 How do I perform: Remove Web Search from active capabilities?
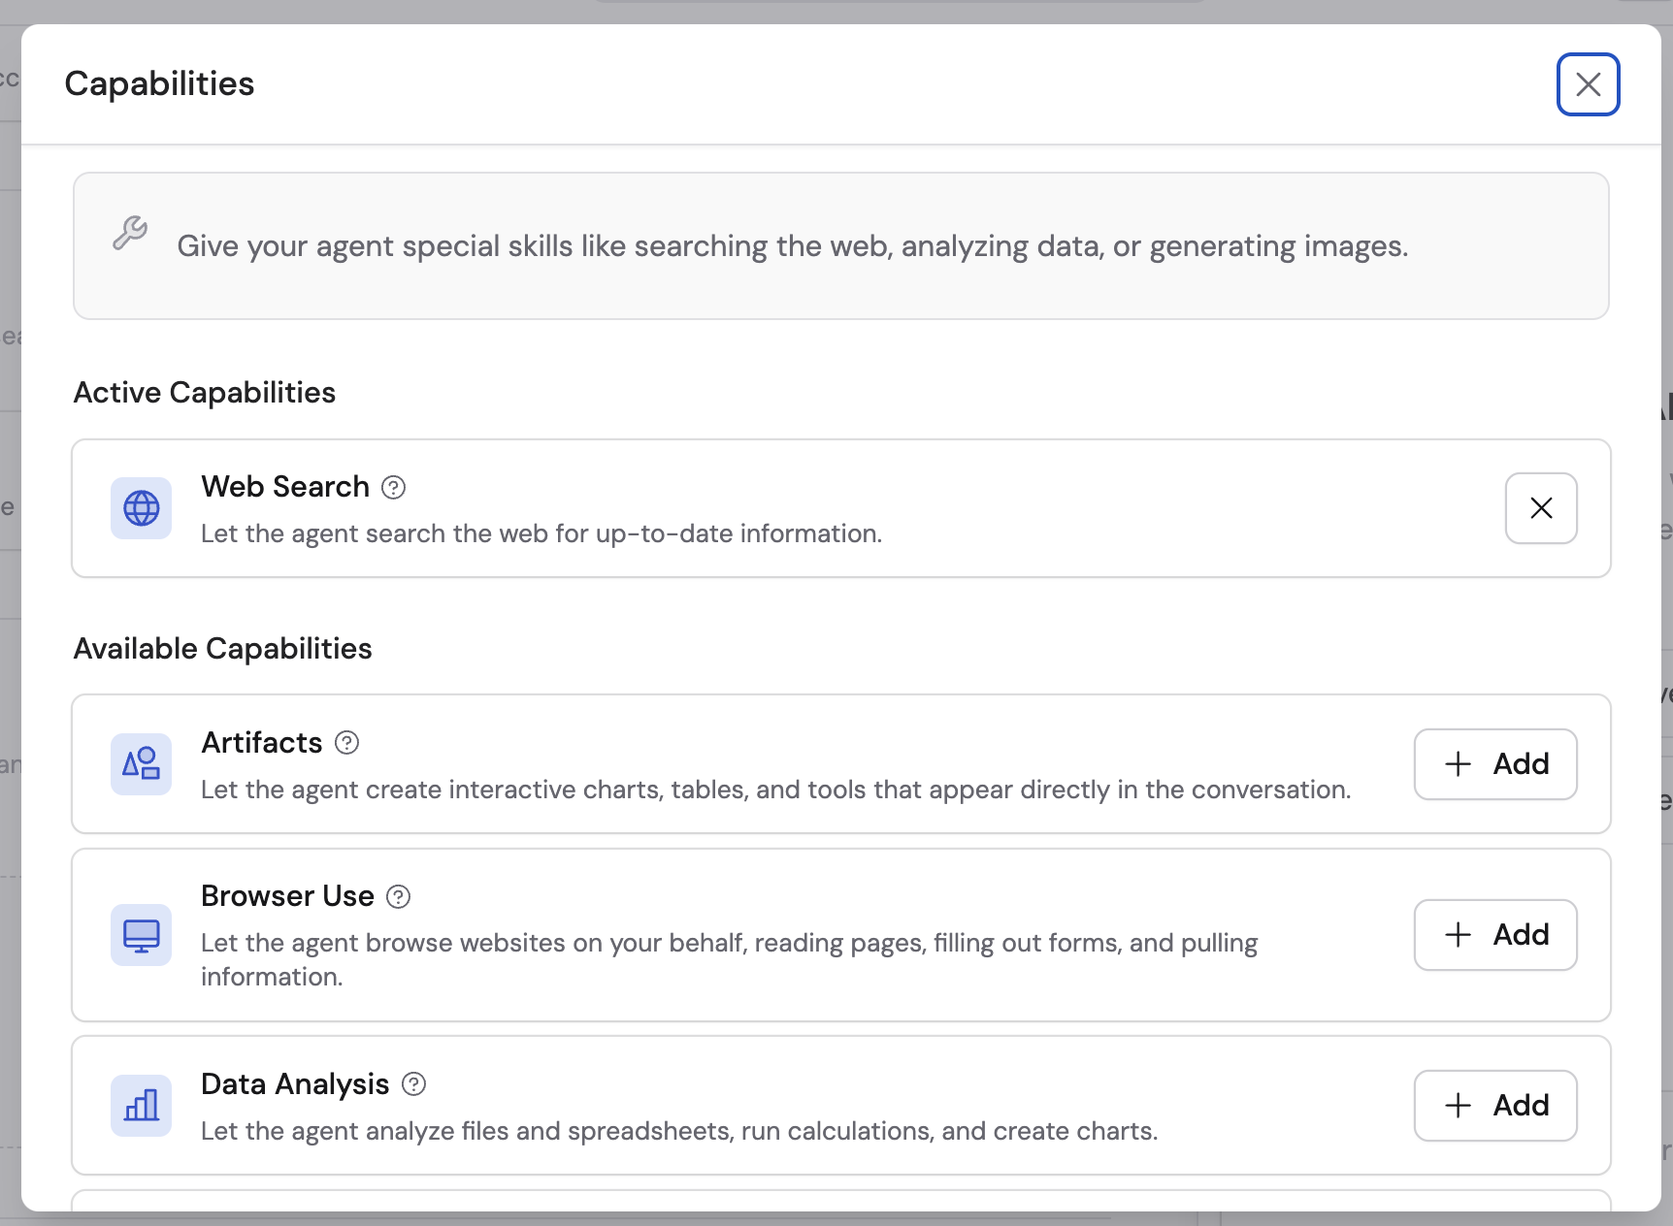coord(1541,507)
